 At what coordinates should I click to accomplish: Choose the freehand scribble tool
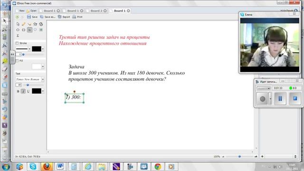41,24
